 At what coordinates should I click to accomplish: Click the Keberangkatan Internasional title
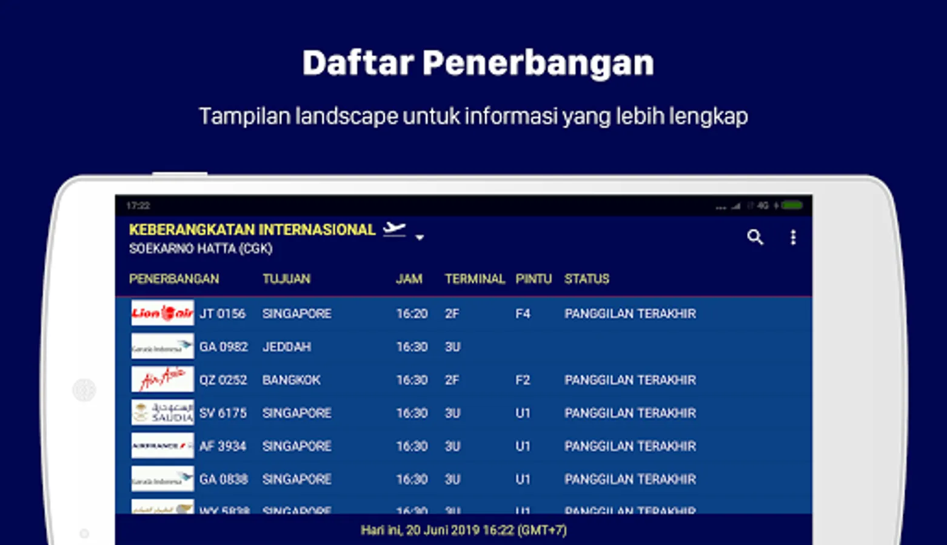(252, 230)
